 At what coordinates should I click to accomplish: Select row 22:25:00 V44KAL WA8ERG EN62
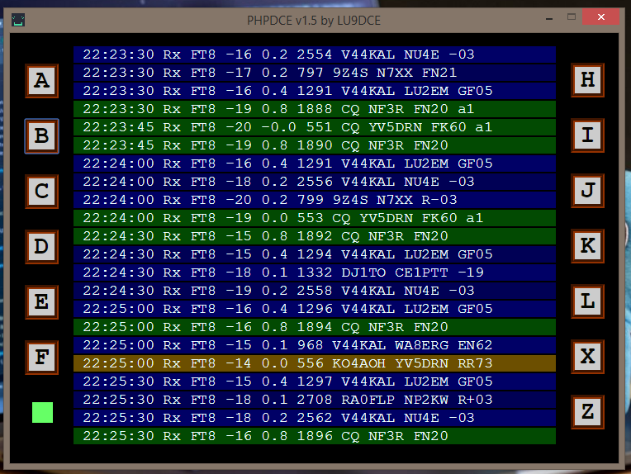(315, 345)
